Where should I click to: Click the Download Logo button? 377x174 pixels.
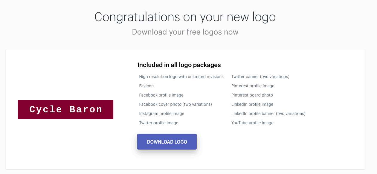[167, 142]
